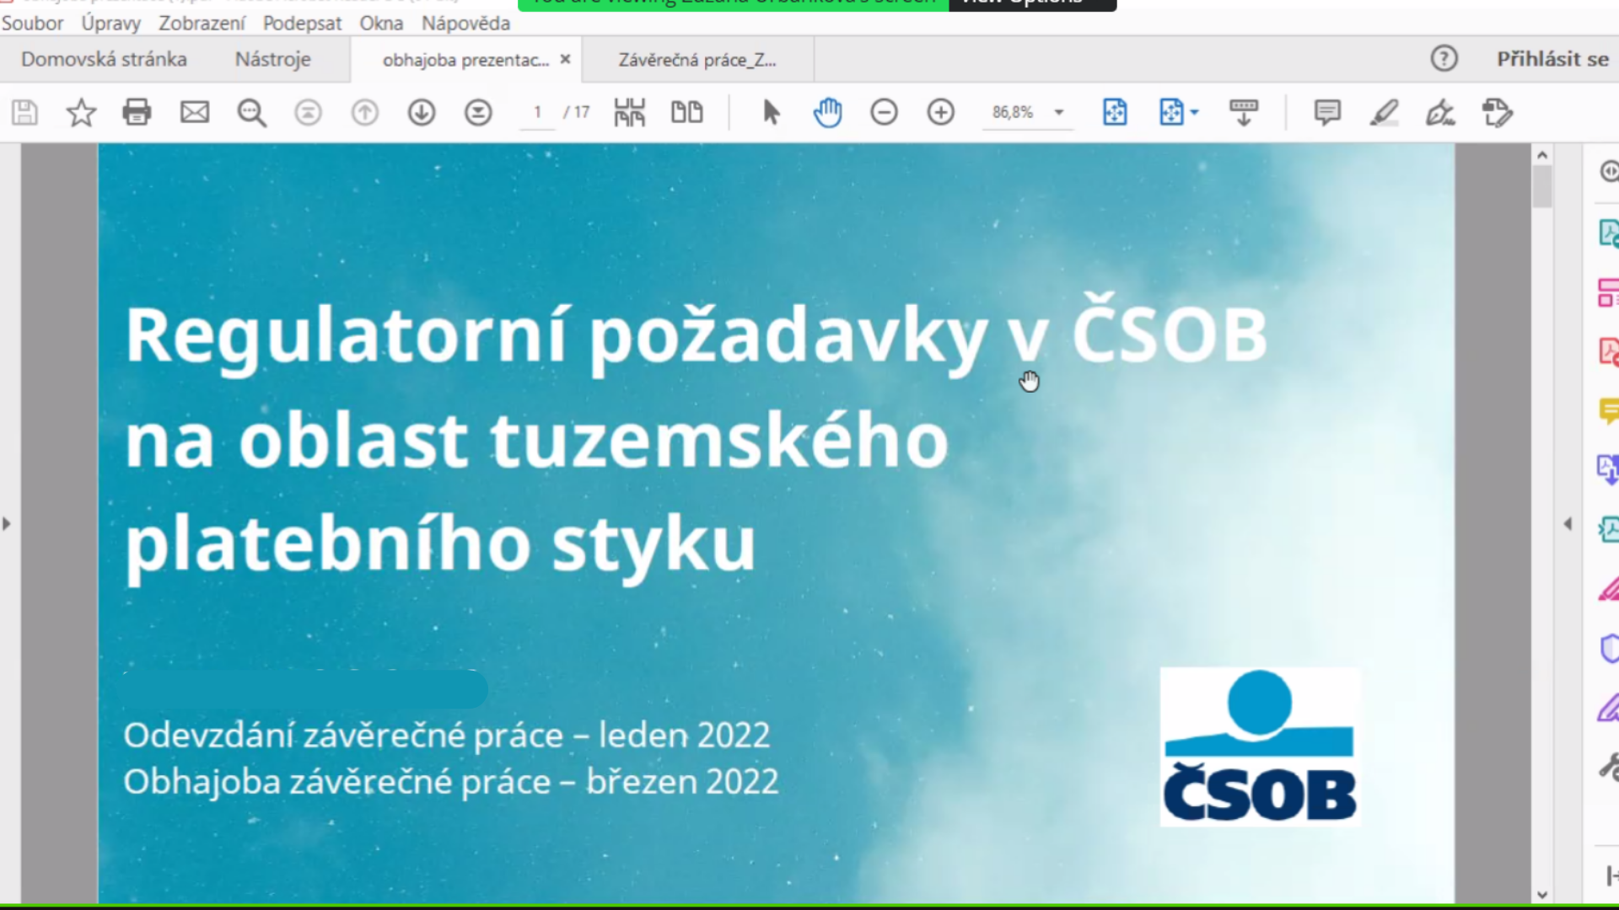Screen dimensions: 1619x910
Task: Jump to the last page icon
Action: pos(478,112)
